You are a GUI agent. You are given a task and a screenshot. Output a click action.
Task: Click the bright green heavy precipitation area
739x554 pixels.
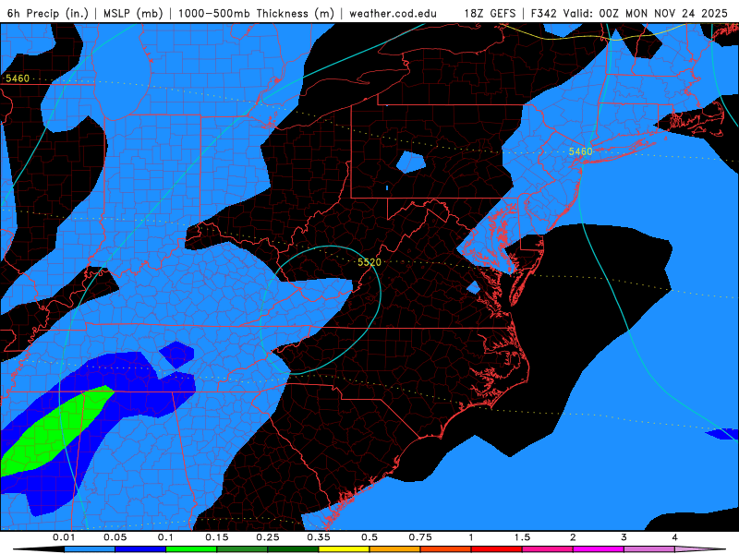(56, 432)
